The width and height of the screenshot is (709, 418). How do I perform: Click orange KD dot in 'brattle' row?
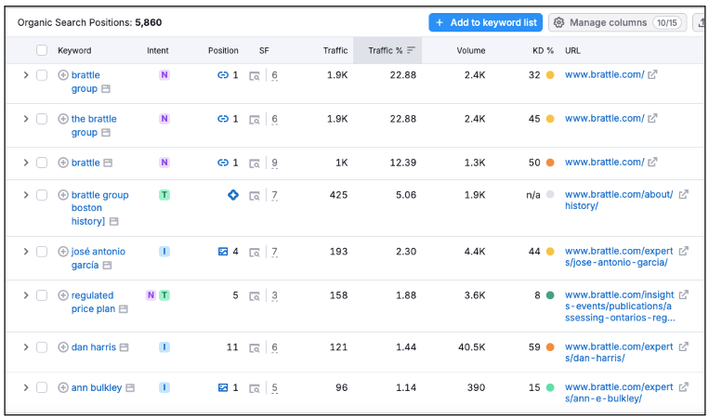click(550, 163)
